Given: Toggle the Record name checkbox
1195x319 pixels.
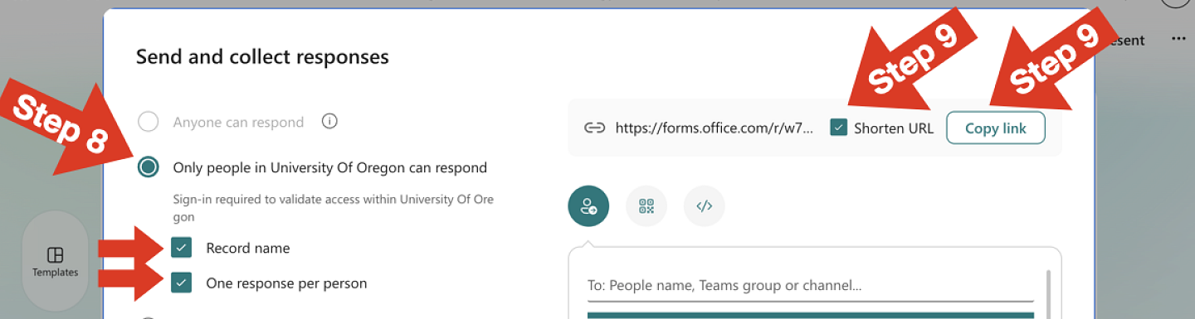Looking at the screenshot, I should (182, 248).
